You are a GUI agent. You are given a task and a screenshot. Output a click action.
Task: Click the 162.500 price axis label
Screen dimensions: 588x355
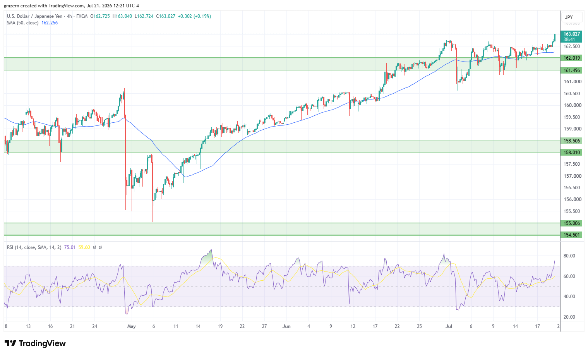[572, 46]
